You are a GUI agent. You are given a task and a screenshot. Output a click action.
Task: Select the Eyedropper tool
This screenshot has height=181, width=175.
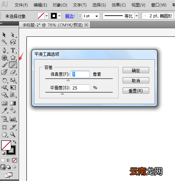coord(5,110)
